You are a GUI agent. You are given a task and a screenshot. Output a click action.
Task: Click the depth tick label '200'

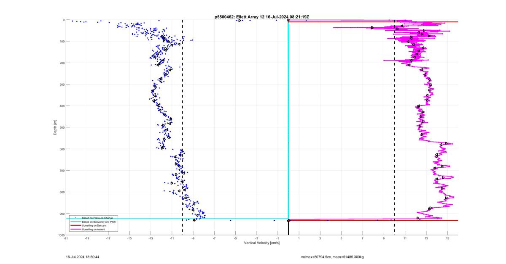point(62,63)
